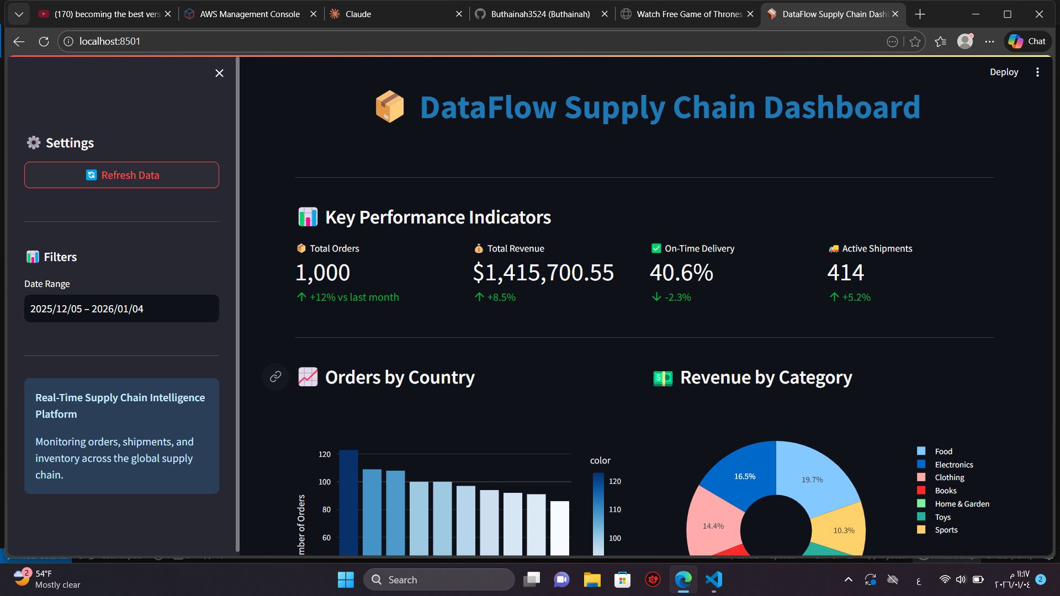
Task: Expand hidden system tray icons
Action: (x=849, y=579)
